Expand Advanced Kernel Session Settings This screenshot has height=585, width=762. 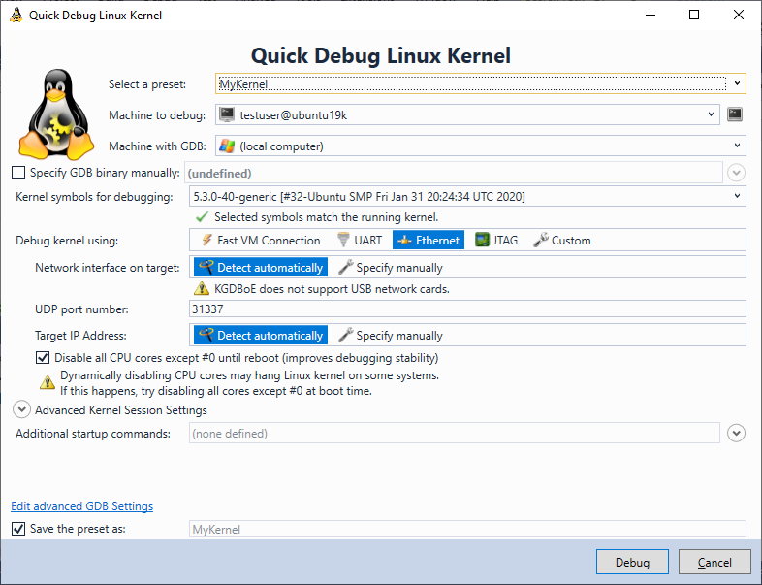21,409
